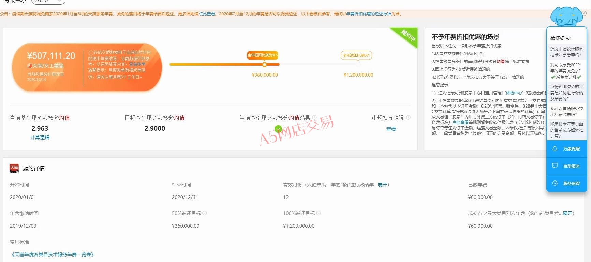Click the 服务追踪 clock icon

pyautogui.click(x=555, y=183)
